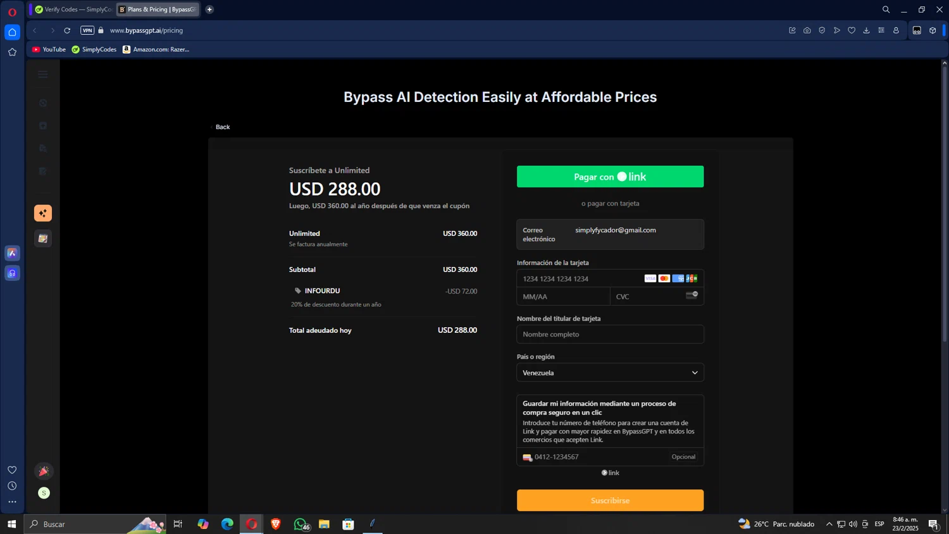Click the Correo electrónico email field
Image resolution: width=949 pixels, height=534 pixels.
click(x=610, y=234)
